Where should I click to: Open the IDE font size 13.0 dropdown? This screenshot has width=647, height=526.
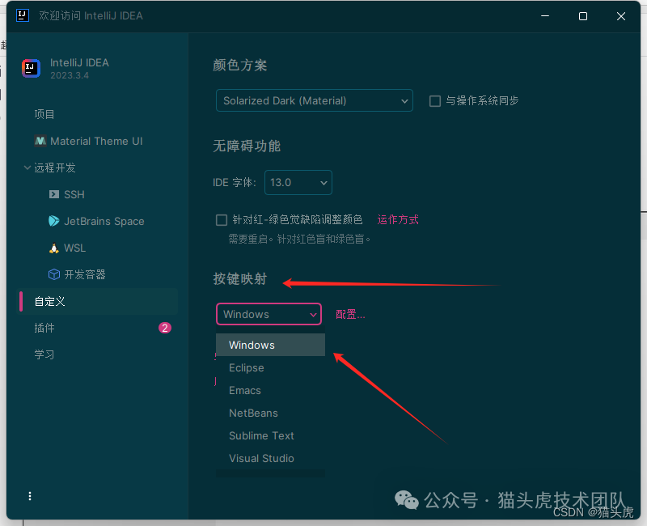[298, 183]
